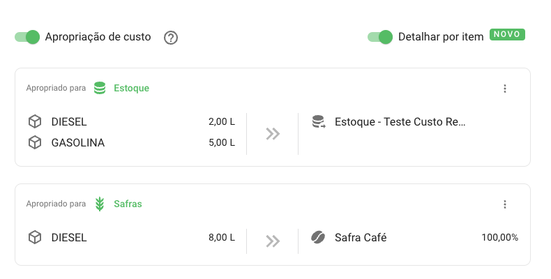Click the double-arrow icon in the Estoque card
551x279 pixels.
pos(273,133)
